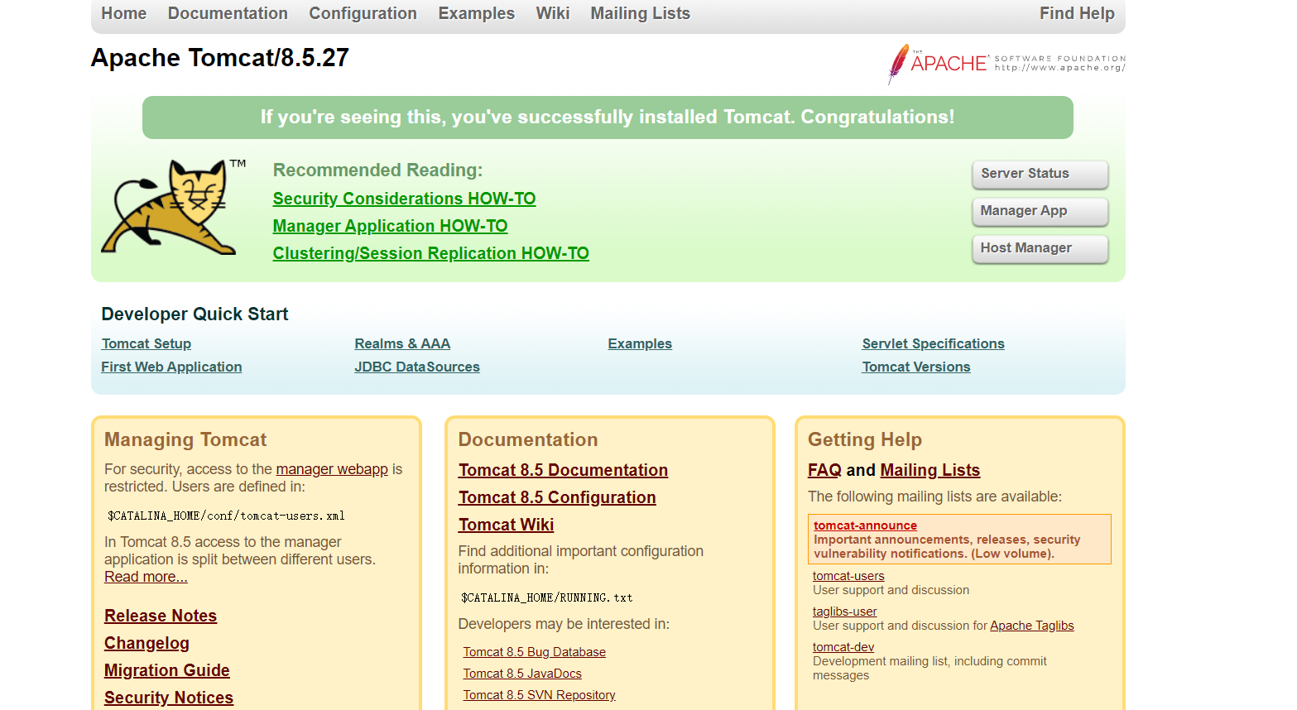Viewport: 1297px width, 710px height.
Task: Open Tomcat 8.5 Configuration link
Action: (x=557, y=497)
